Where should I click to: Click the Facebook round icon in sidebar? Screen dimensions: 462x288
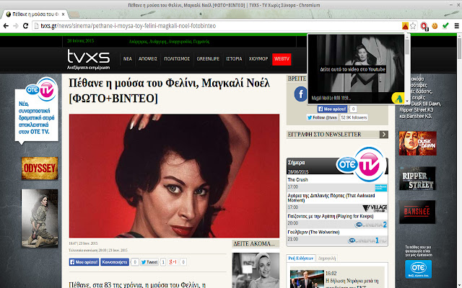click(300, 94)
